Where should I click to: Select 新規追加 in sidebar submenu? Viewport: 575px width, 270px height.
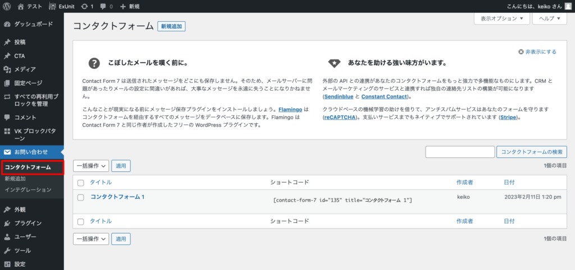click(x=15, y=179)
